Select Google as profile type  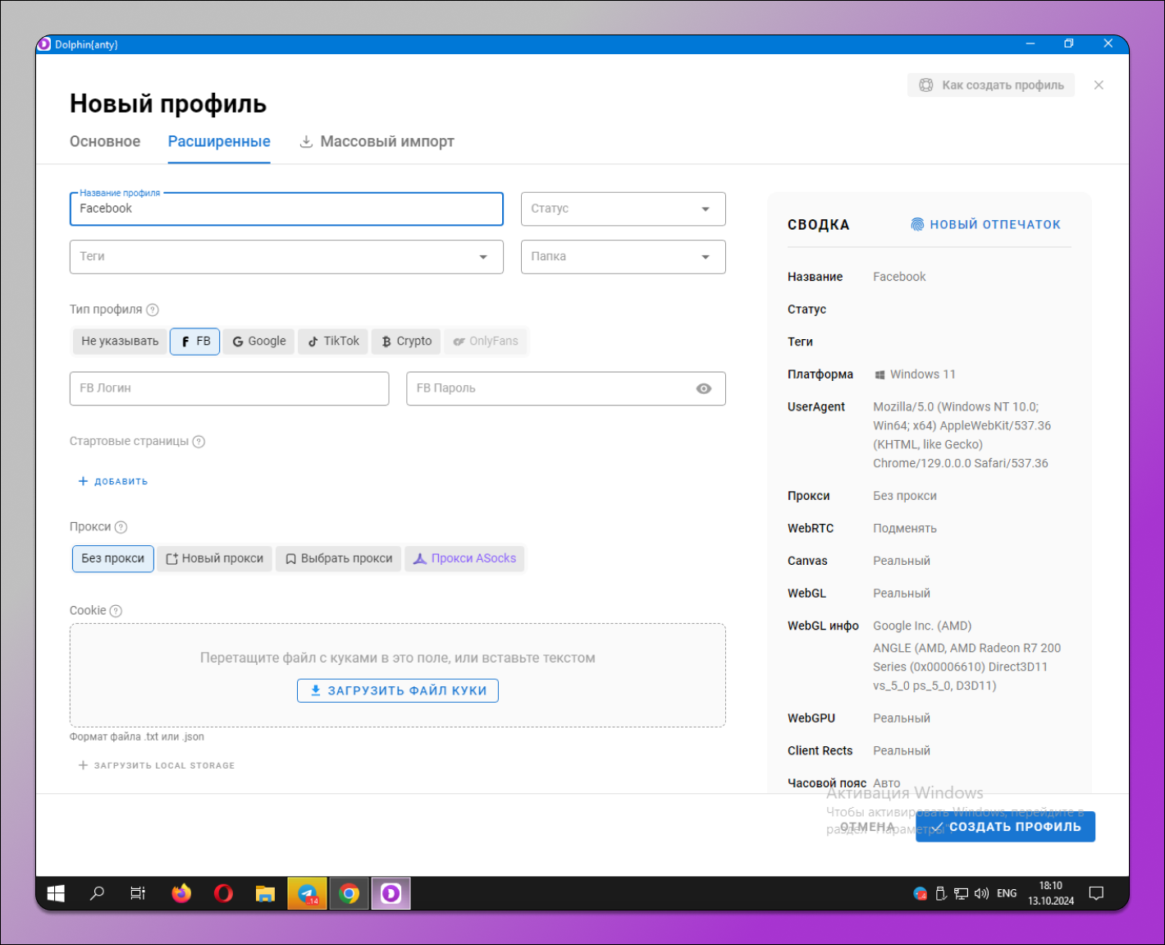[259, 341]
